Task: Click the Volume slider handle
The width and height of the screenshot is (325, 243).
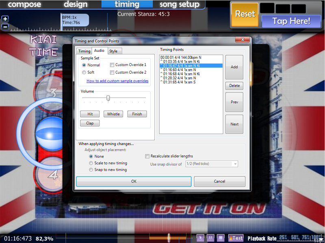Action: [x=108, y=98]
